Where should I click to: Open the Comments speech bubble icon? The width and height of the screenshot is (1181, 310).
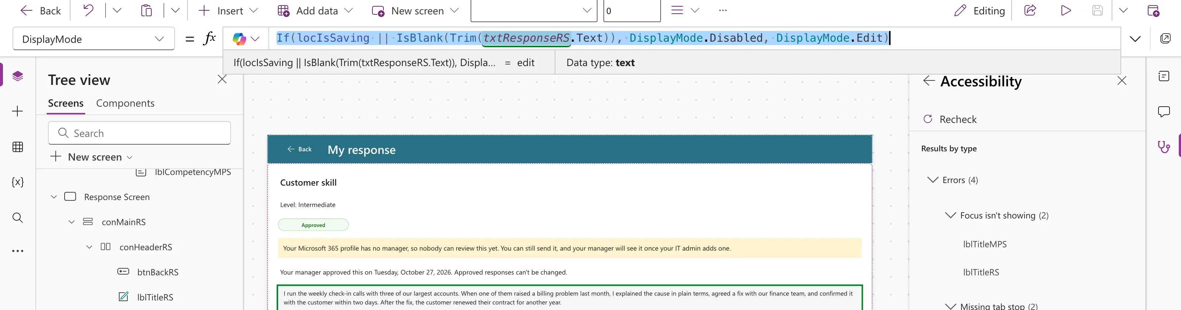[x=1164, y=111]
